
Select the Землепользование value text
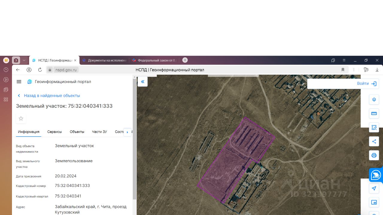[x=74, y=161]
